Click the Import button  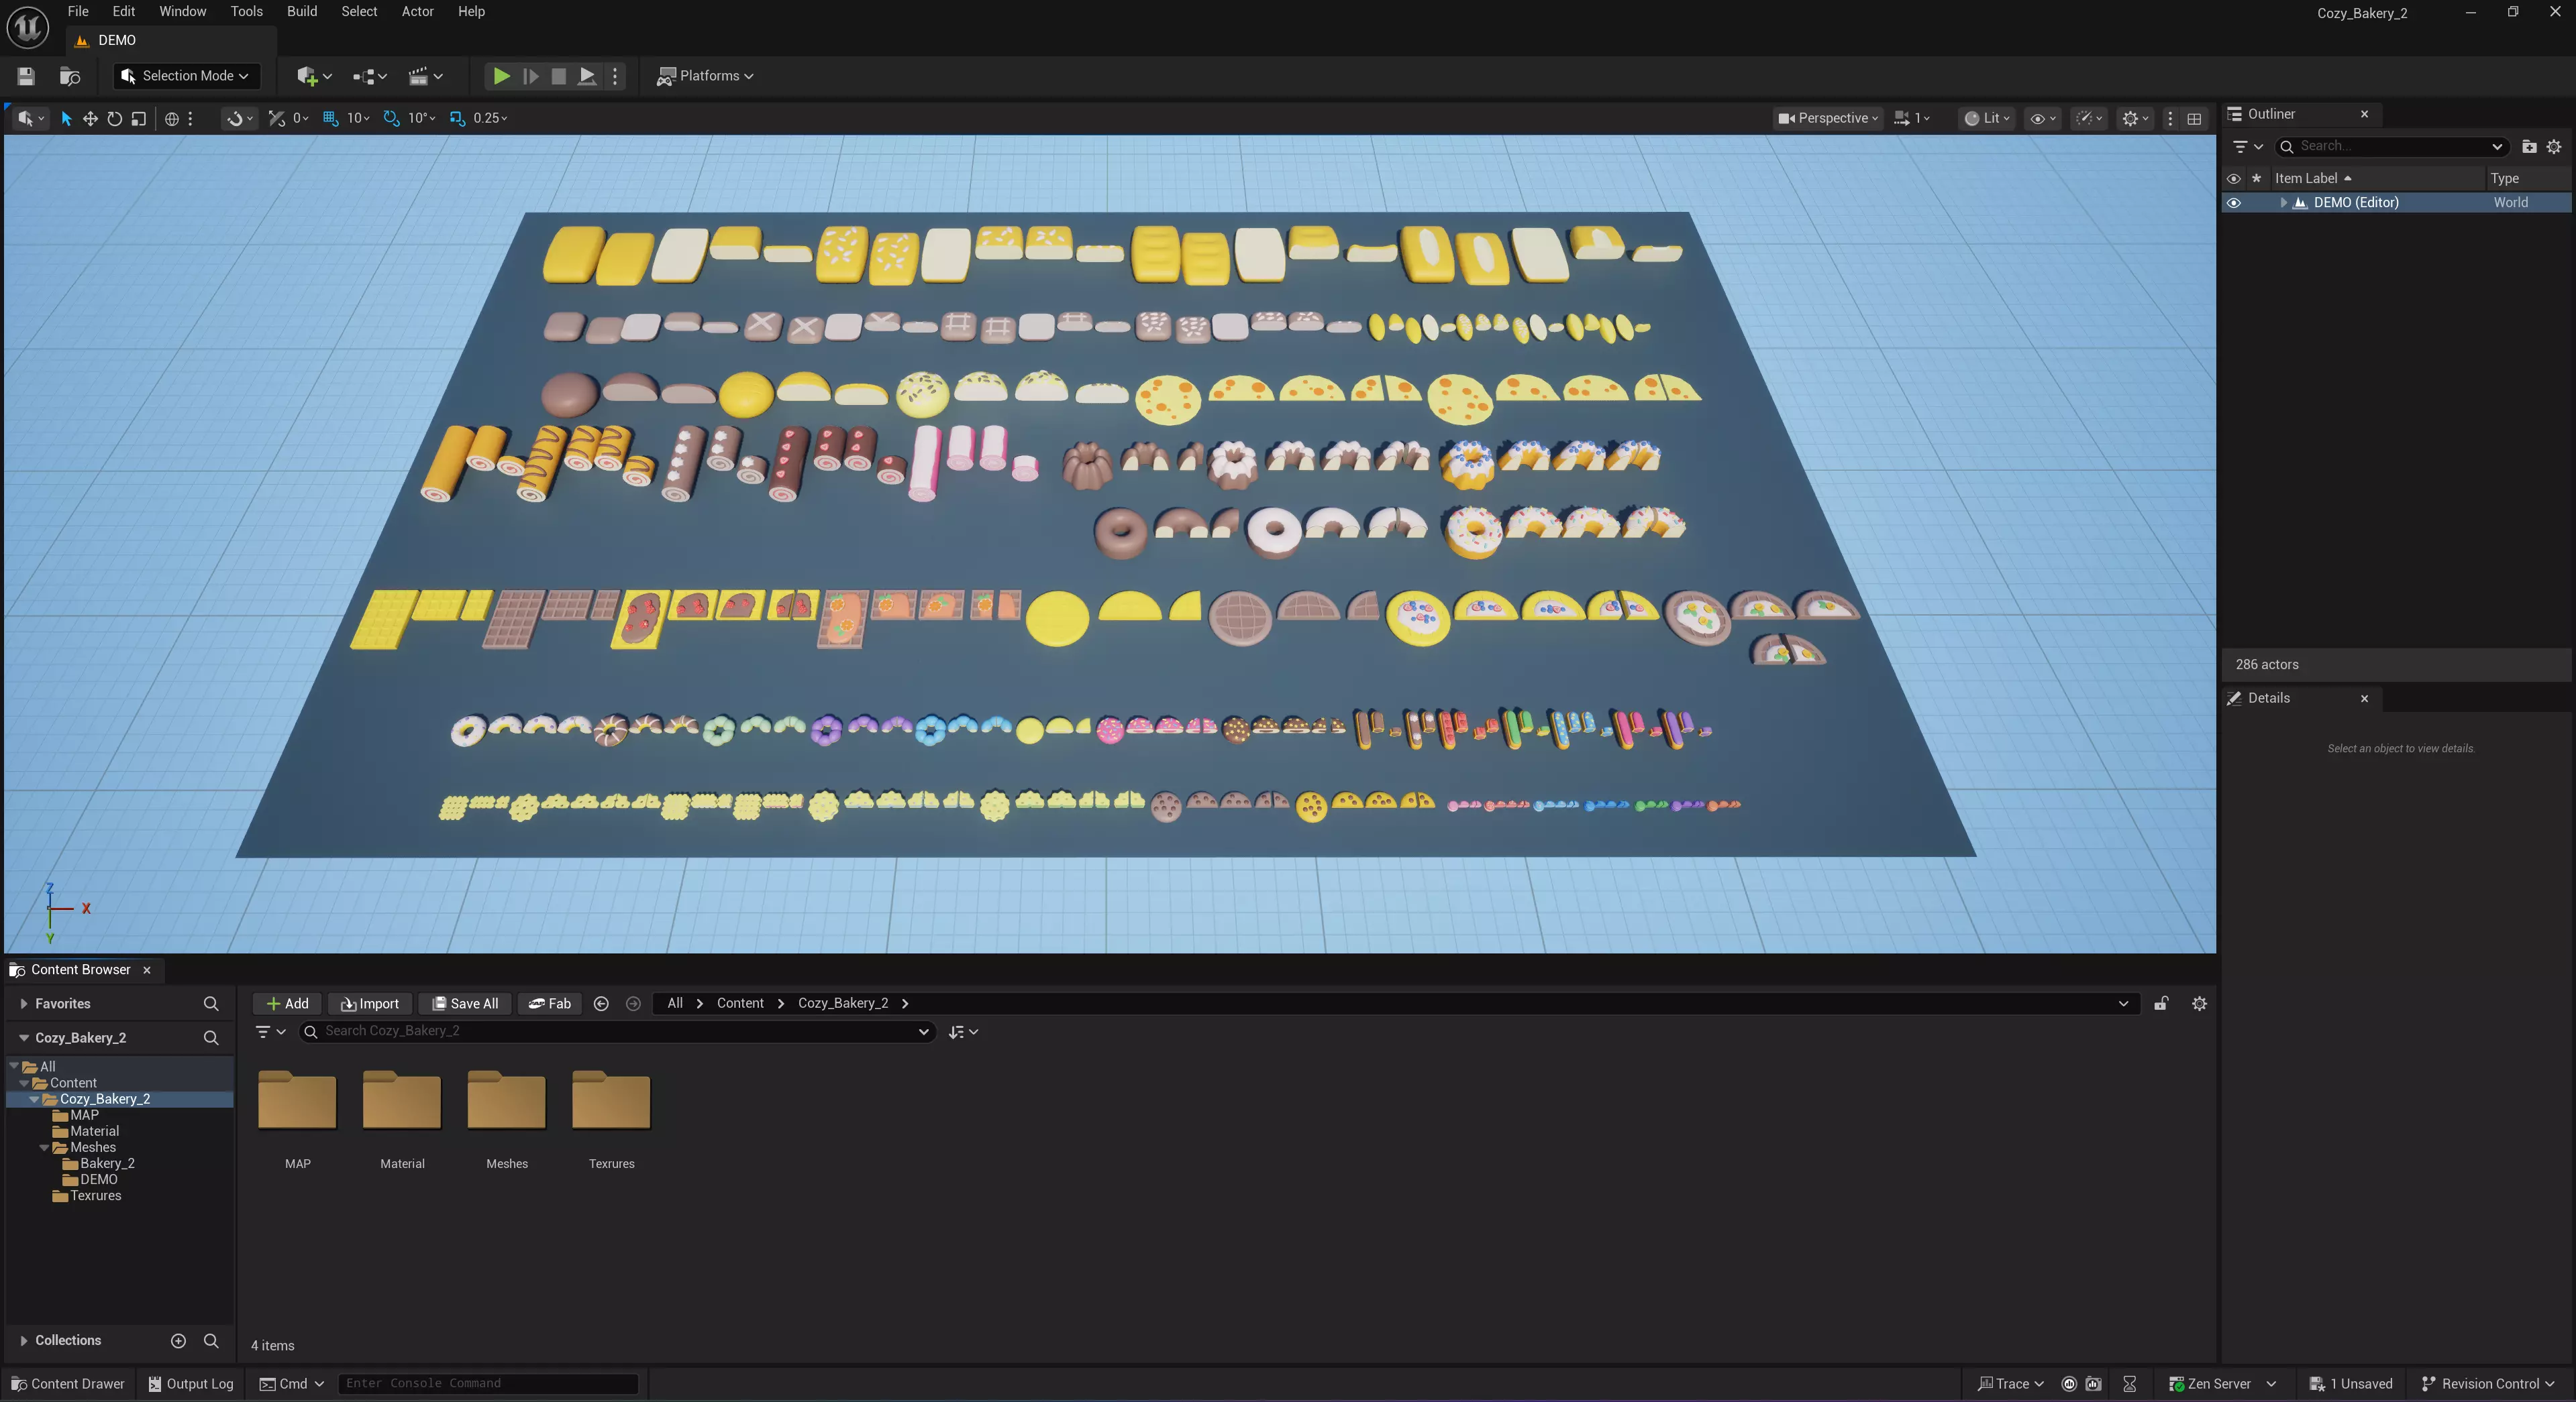click(369, 1003)
